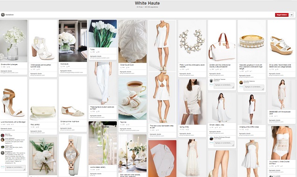Open the cream quilted clutch pin
This screenshot has height=177, width=297.
[43, 101]
